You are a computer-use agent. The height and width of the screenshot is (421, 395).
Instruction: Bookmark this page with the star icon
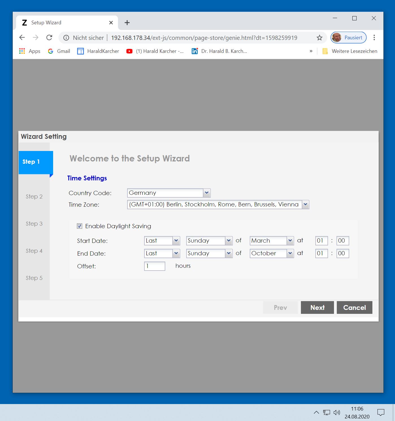[319, 38]
